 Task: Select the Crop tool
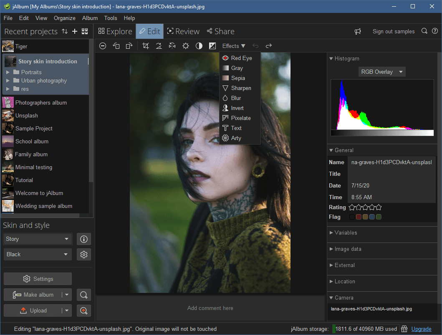[145, 46]
